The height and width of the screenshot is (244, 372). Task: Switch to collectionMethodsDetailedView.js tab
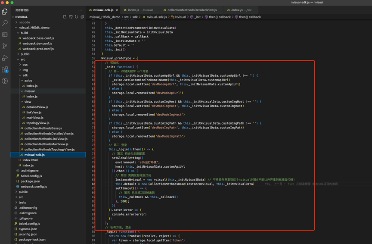point(192,10)
